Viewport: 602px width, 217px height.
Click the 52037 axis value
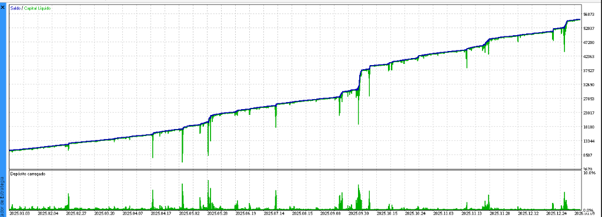pos(588,28)
